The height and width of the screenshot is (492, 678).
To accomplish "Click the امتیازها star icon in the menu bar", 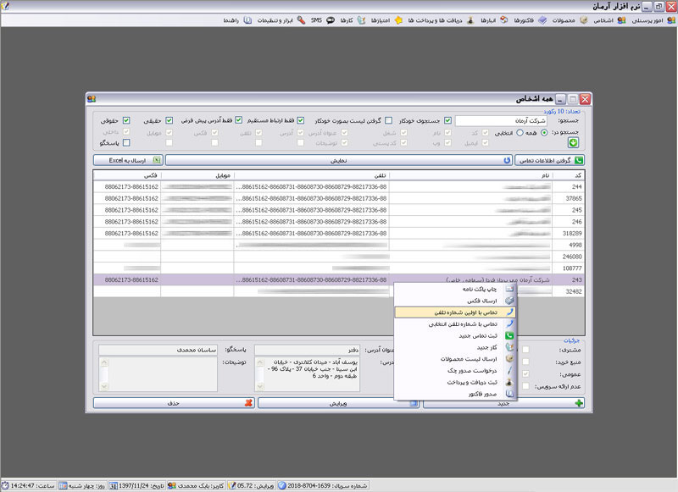I will click(398, 20).
